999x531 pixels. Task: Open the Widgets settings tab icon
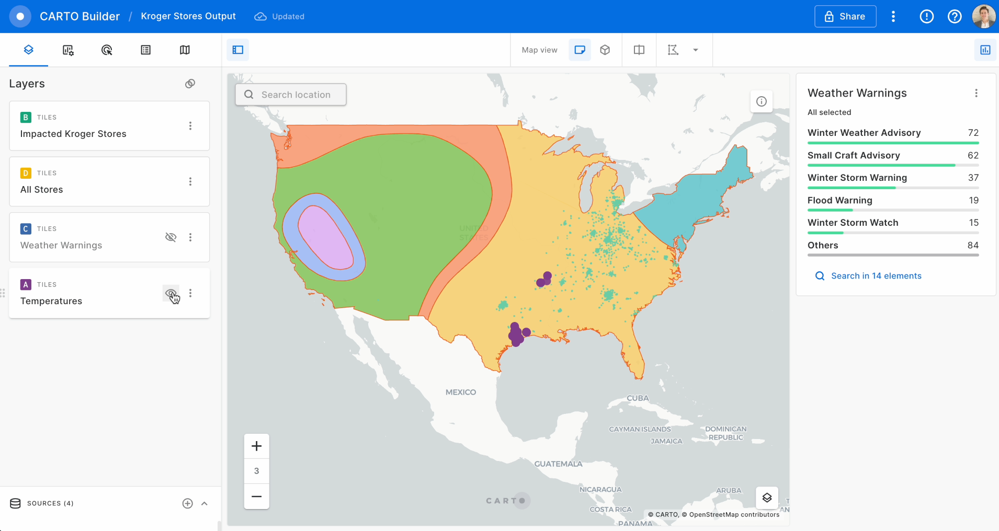68,50
